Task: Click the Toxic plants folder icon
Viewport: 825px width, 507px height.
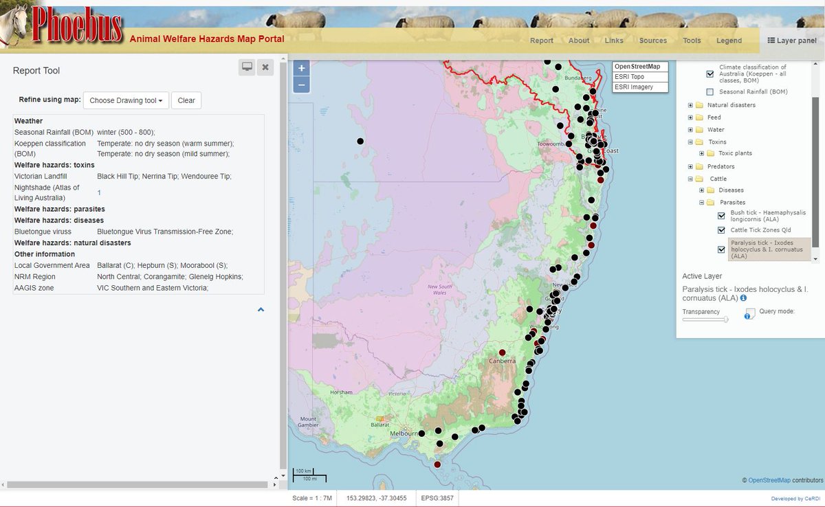Action: pyautogui.click(x=711, y=154)
